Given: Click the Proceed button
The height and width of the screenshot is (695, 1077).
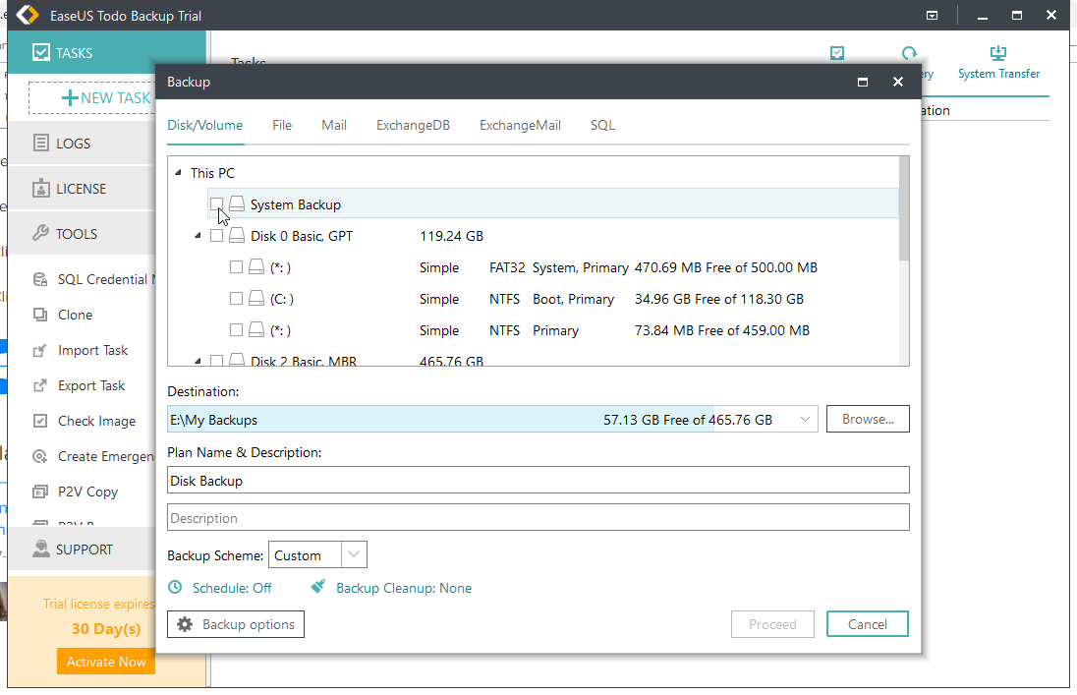Looking at the screenshot, I should [772, 624].
